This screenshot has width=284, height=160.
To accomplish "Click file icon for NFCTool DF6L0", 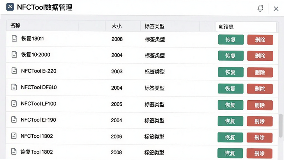I will [x=14, y=87].
